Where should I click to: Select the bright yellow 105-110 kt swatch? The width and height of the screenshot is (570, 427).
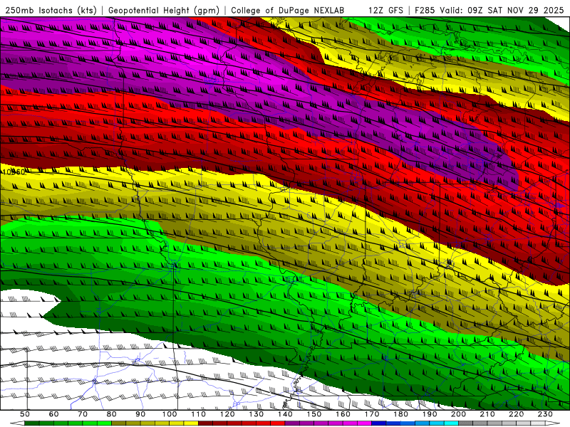point(191,423)
